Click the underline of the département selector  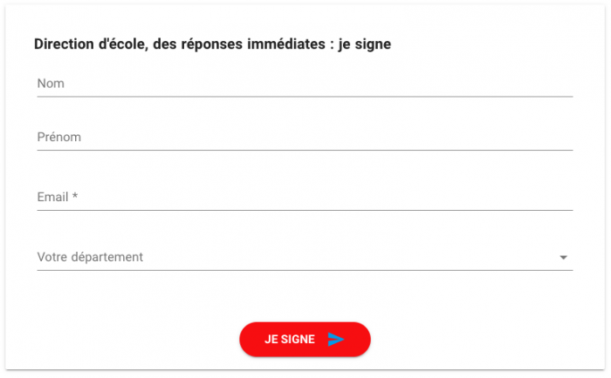click(x=305, y=270)
